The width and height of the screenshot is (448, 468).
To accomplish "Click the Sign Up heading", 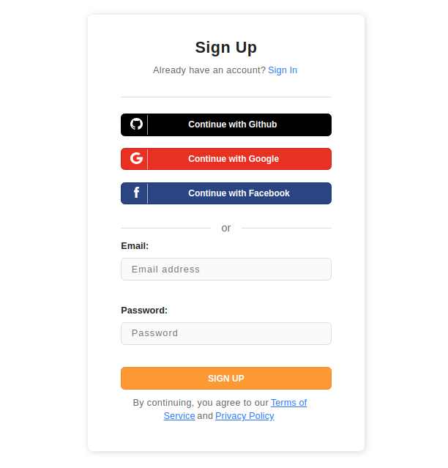I will 225,48.
